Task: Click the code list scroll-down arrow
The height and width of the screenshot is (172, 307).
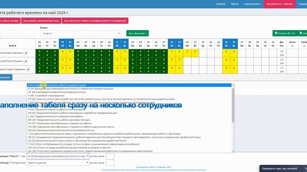Action: click(233, 151)
